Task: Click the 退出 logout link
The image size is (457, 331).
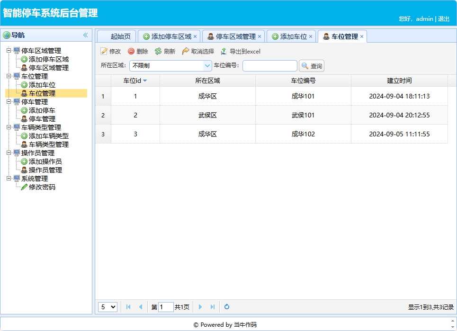Action: point(443,19)
